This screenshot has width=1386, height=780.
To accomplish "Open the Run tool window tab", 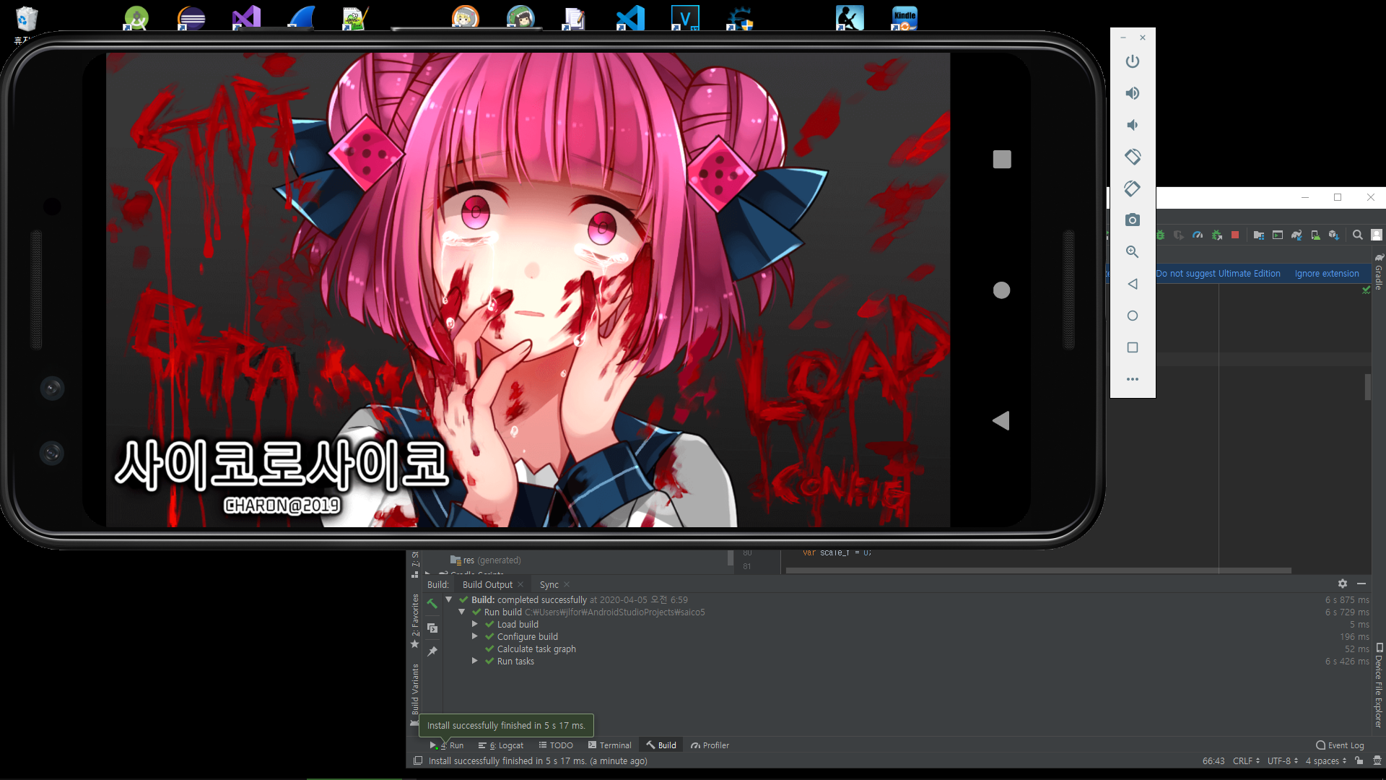I will (x=447, y=745).
